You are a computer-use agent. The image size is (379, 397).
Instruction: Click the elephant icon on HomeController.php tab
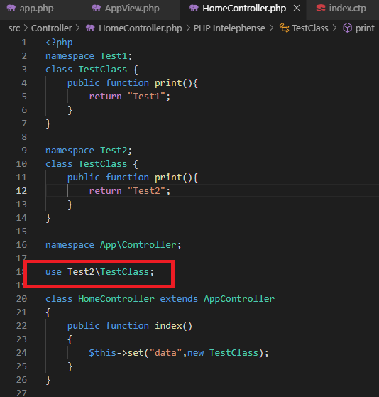point(194,9)
